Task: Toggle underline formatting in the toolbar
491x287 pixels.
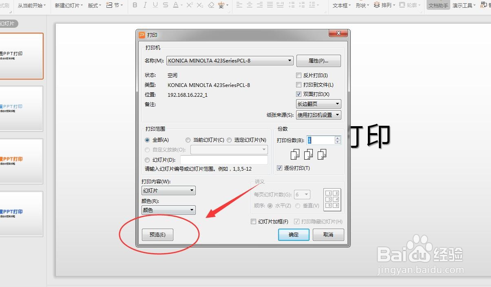Action: [155, 5]
